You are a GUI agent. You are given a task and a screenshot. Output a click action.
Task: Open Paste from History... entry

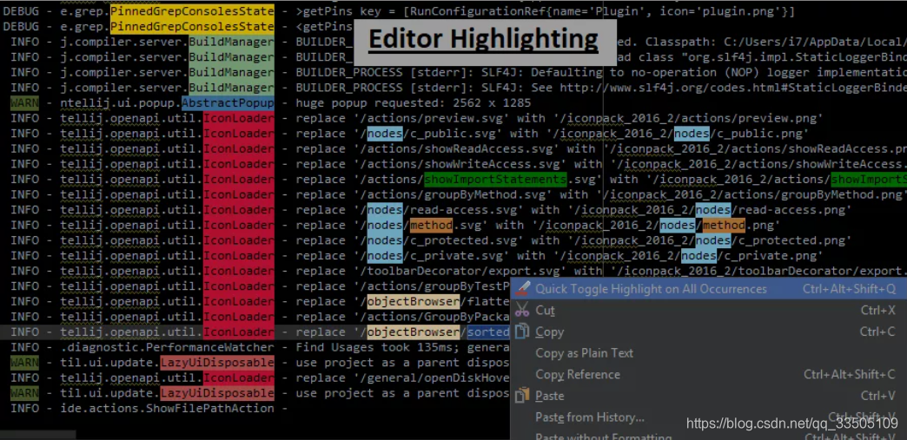[709, 417]
